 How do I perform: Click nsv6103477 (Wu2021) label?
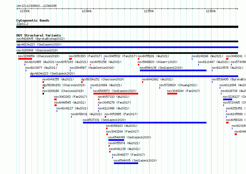point(41,68)
